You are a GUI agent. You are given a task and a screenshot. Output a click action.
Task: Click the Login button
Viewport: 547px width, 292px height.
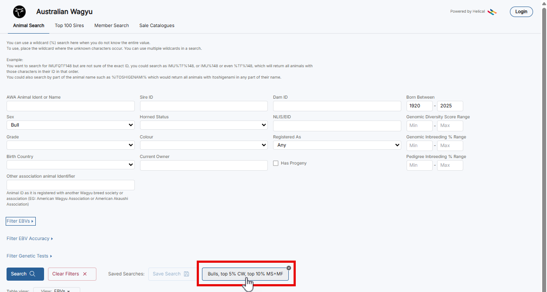(521, 12)
